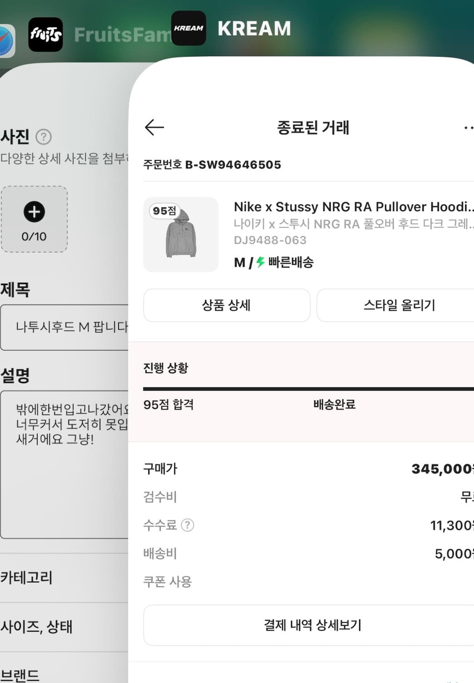Tap the green lightning 빠른배송 icon
The width and height of the screenshot is (474, 683).
pos(260,262)
